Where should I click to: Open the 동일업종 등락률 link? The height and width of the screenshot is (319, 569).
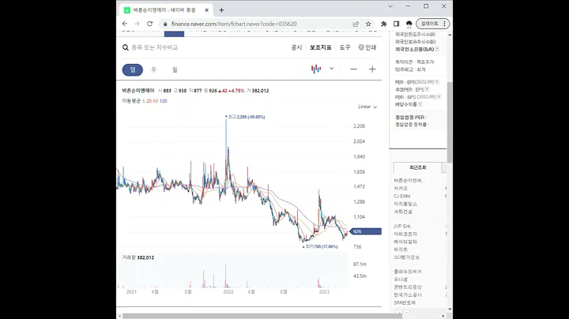411,124
